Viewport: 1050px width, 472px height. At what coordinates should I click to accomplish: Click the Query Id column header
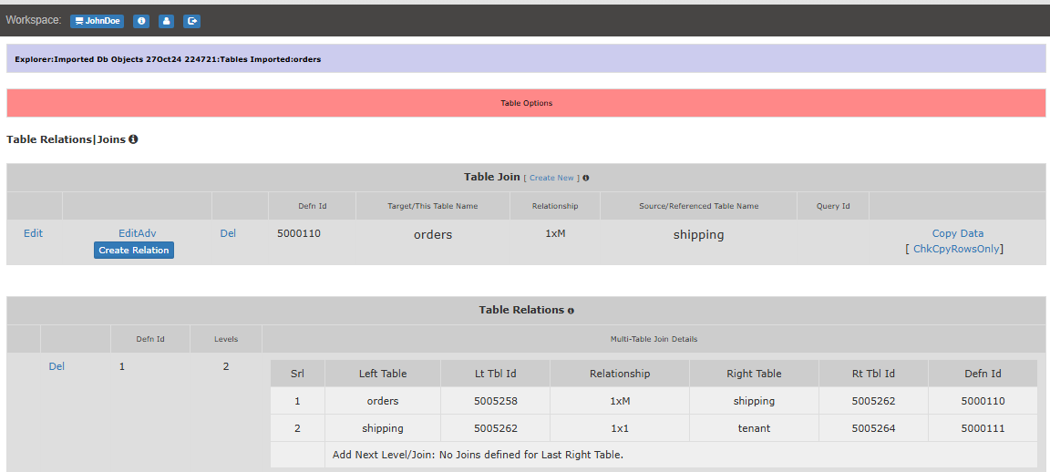pyautogui.click(x=833, y=206)
